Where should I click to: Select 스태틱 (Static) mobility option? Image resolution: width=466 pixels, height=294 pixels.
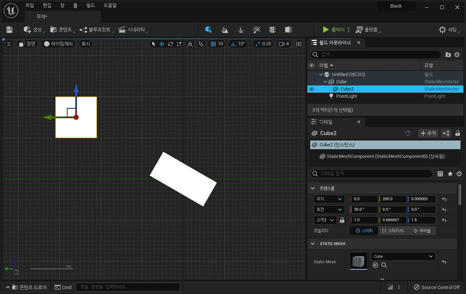click(x=364, y=231)
